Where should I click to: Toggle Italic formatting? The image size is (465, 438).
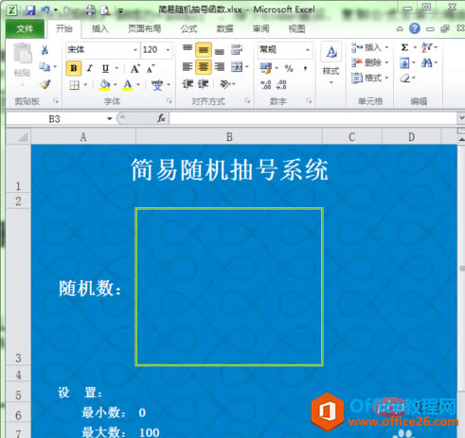90,68
